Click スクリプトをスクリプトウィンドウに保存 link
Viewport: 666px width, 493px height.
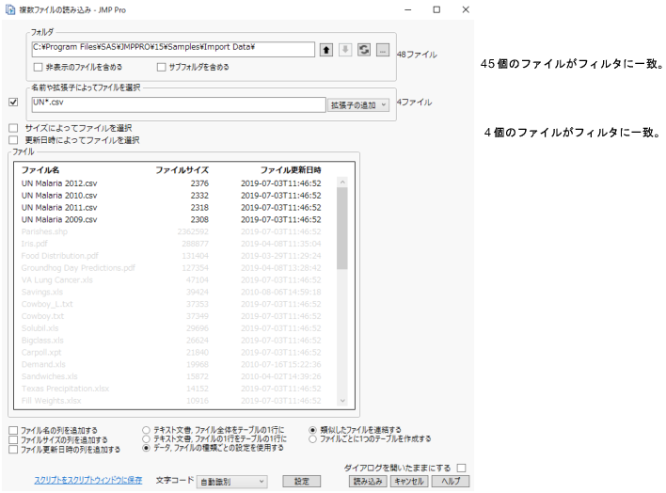88,480
